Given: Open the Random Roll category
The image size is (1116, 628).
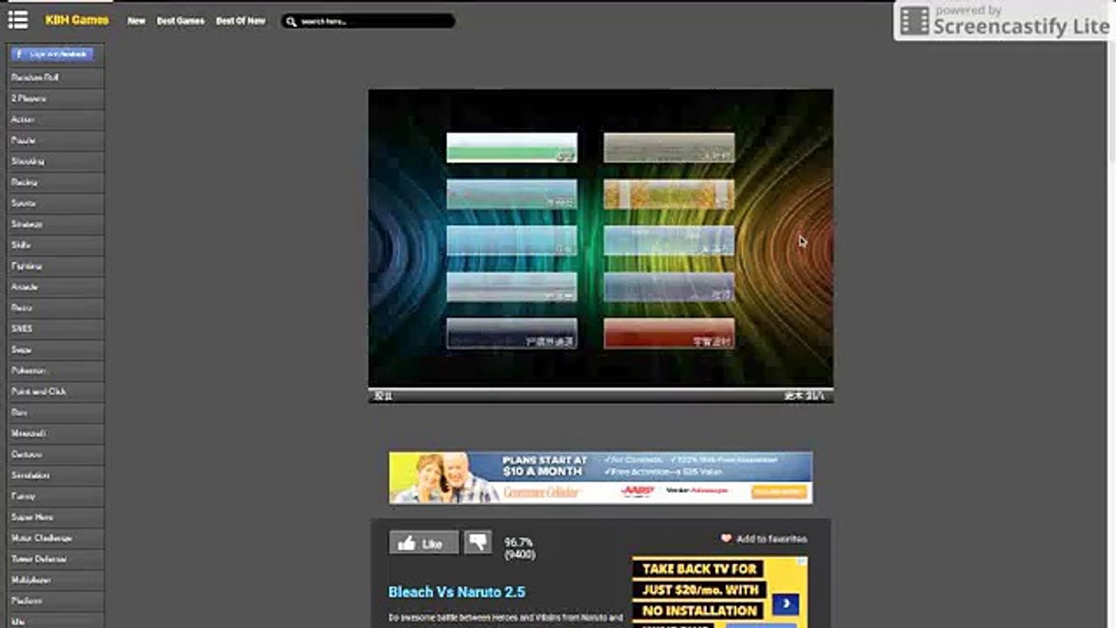Looking at the screenshot, I should [x=55, y=78].
